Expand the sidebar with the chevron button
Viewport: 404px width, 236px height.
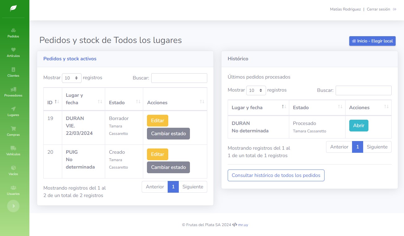pyautogui.click(x=13, y=206)
